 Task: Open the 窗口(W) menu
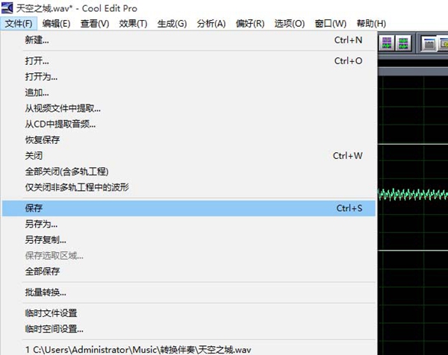click(x=331, y=23)
